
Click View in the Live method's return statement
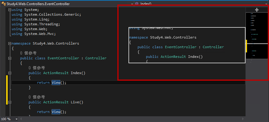[x=56, y=112]
